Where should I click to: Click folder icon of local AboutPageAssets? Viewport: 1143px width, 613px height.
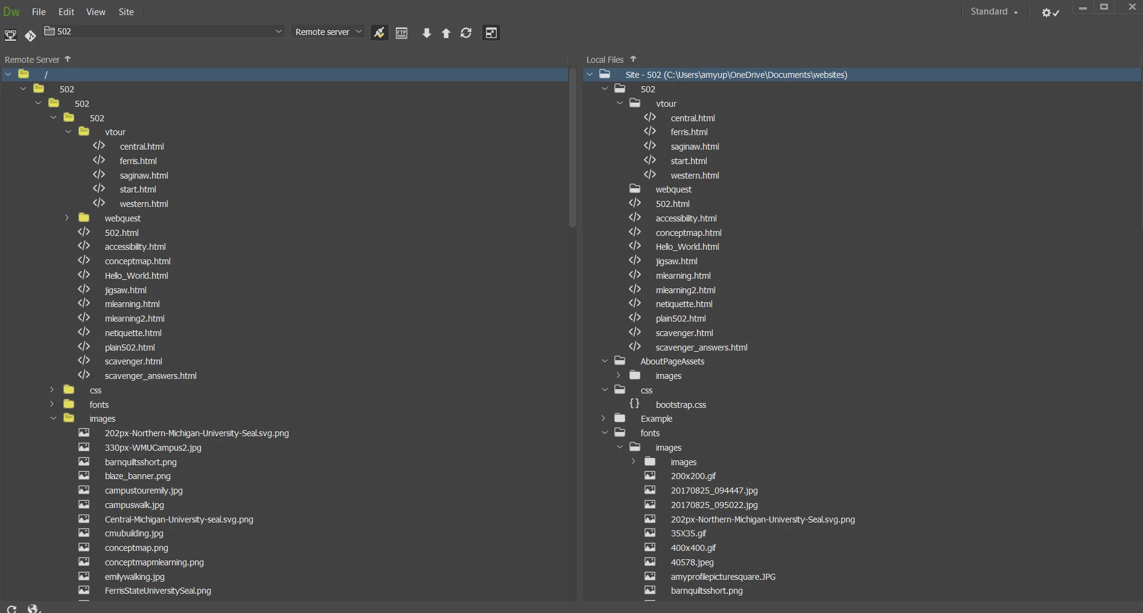pyautogui.click(x=620, y=361)
